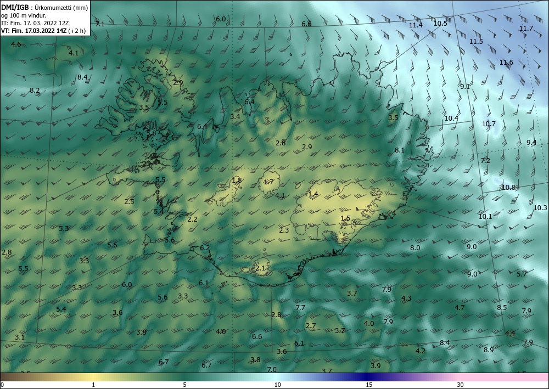Select the 10.7 value label
The image size is (549, 389).
click(489, 124)
